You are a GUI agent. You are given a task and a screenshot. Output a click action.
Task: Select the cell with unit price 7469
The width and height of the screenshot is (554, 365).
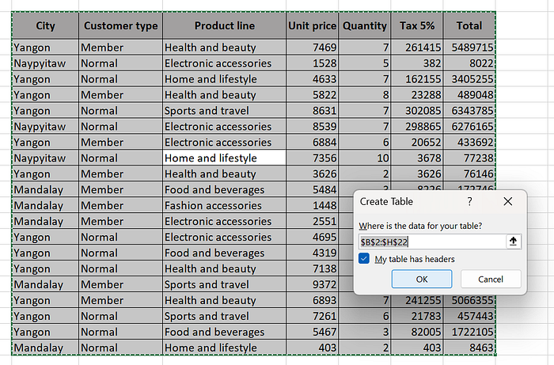313,47
